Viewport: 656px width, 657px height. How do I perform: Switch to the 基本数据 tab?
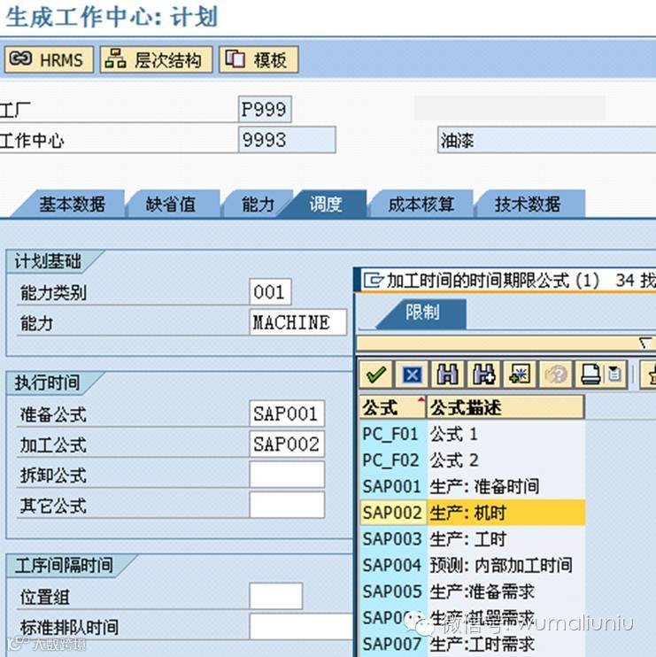(x=72, y=205)
